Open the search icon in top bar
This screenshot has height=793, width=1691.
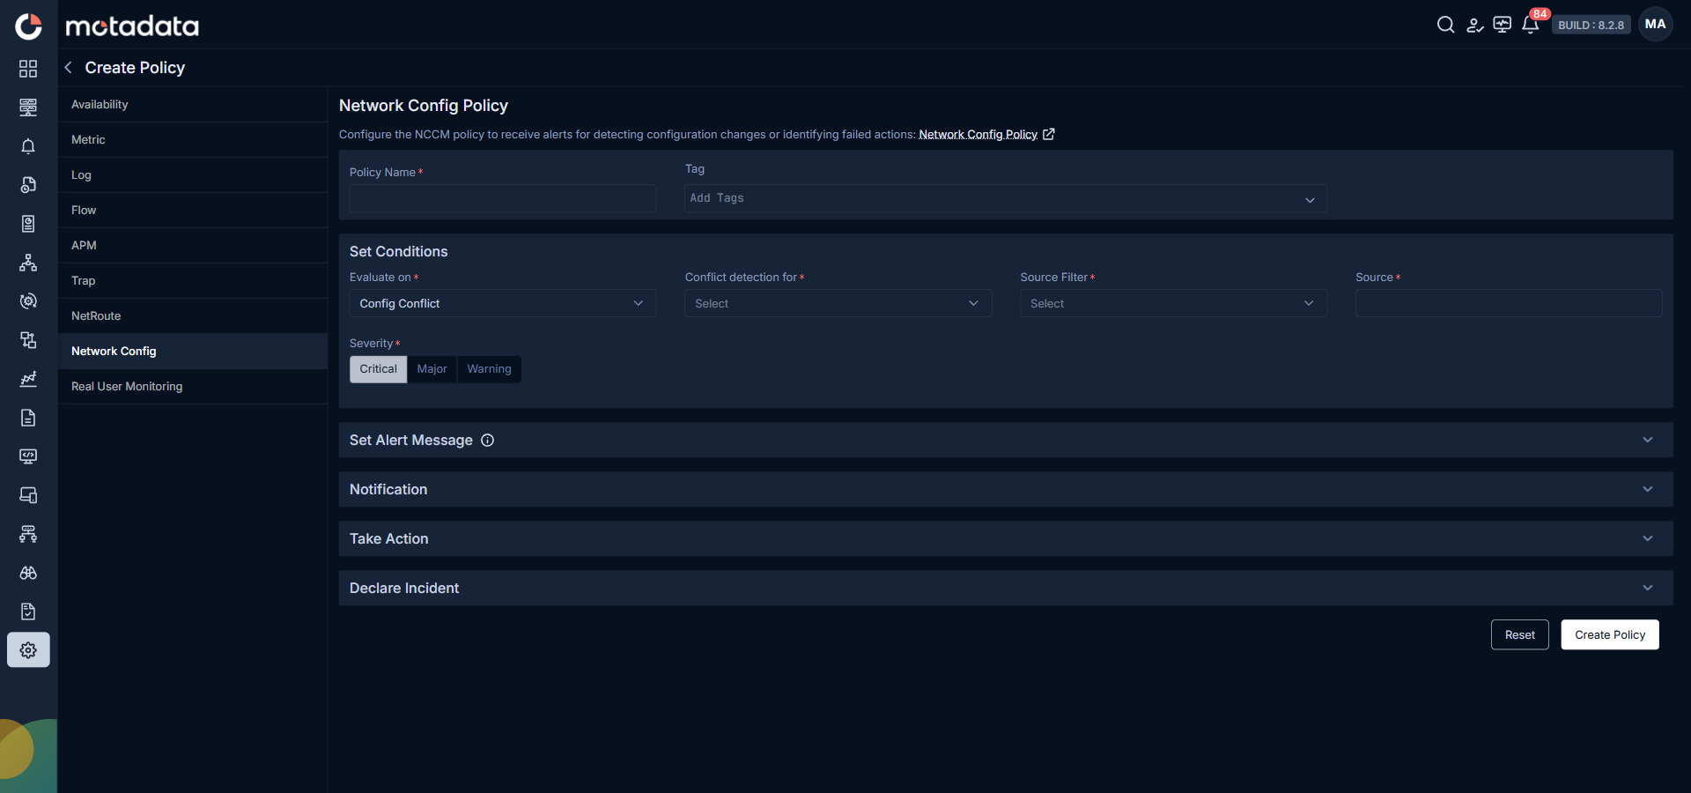[x=1445, y=25]
